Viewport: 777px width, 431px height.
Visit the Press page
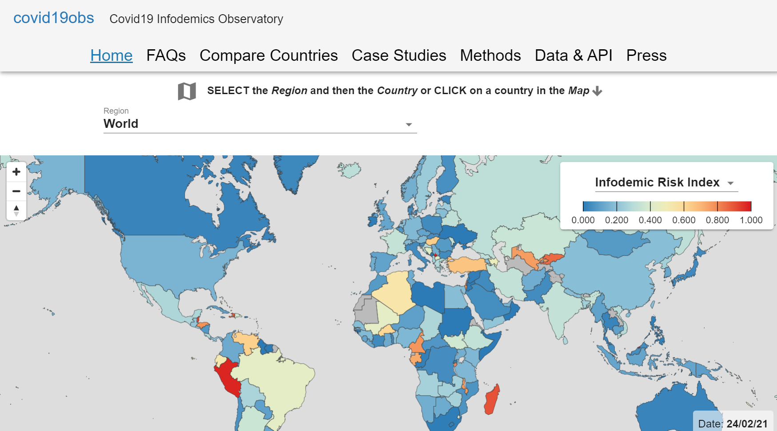[x=646, y=55]
